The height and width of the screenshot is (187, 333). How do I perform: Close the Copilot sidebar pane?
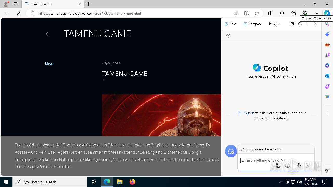pos(316,24)
